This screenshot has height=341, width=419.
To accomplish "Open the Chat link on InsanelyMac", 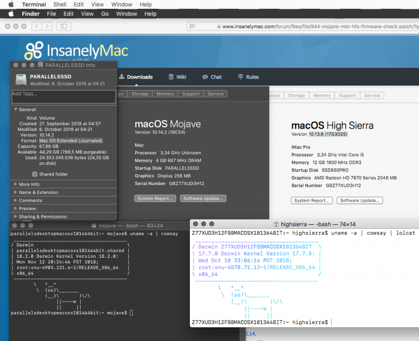I will pos(212,77).
